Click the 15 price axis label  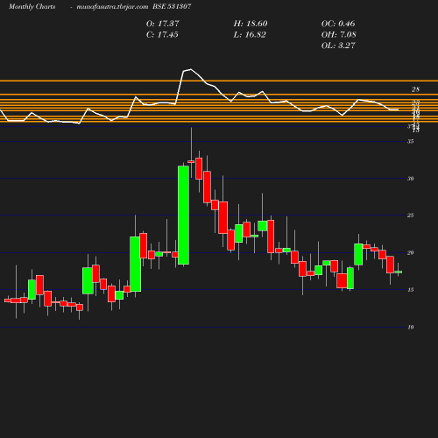pyautogui.click(x=411, y=290)
